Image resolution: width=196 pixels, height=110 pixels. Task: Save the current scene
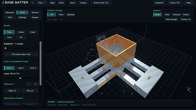coord(73,3)
